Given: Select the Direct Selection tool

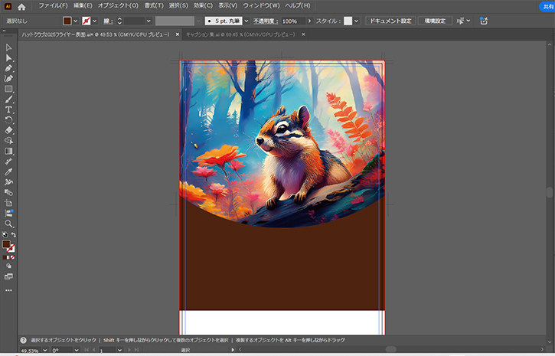Looking at the screenshot, I should coord(8,57).
